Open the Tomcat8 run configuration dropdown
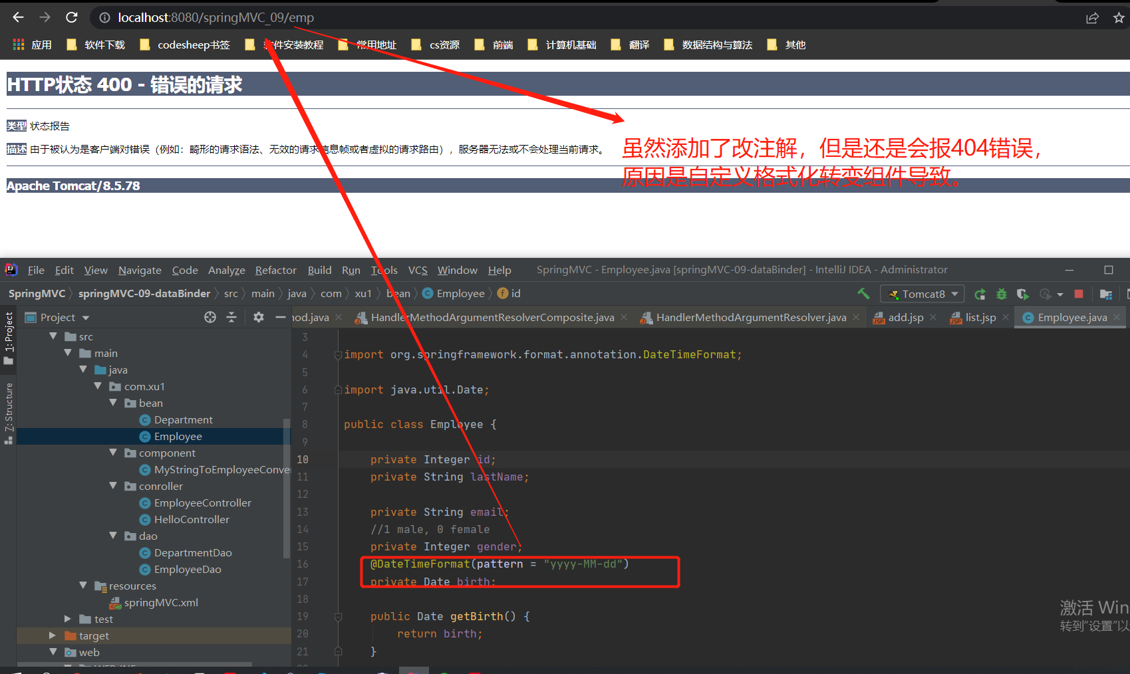This screenshot has width=1130, height=674. pyautogui.click(x=922, y=294)
